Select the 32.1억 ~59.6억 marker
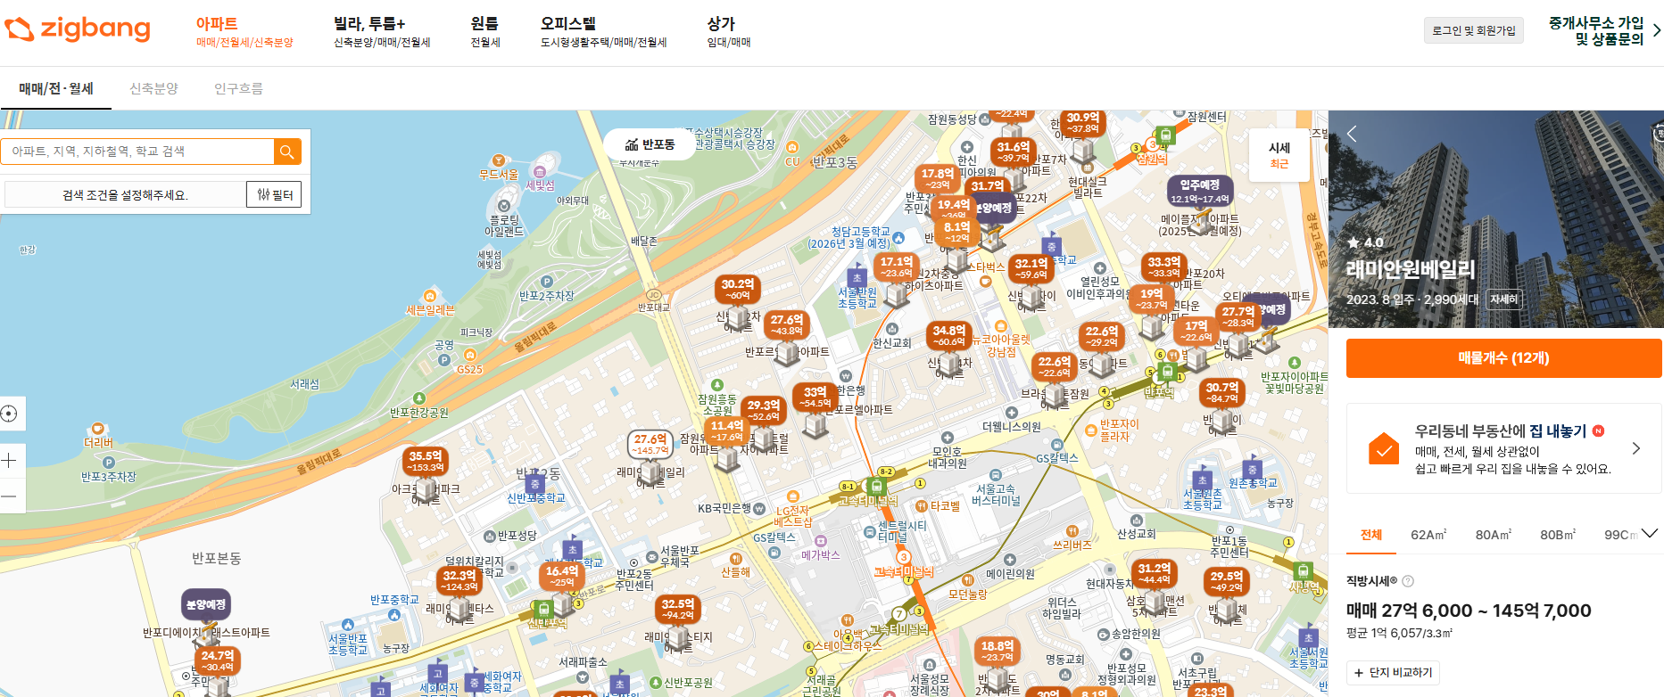 click(x=1031, y=268)
